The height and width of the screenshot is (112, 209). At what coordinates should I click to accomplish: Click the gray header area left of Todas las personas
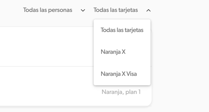11,10
